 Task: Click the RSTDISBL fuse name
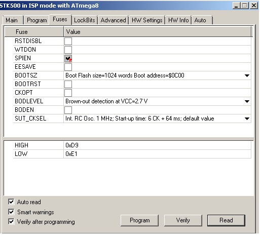28,41
